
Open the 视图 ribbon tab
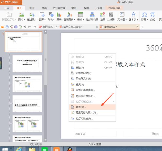[x=86, y=8]
